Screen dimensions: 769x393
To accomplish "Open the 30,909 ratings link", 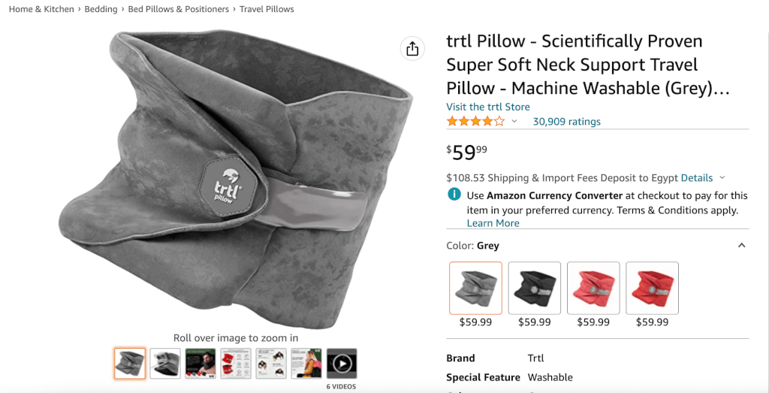I will point(566,122).
